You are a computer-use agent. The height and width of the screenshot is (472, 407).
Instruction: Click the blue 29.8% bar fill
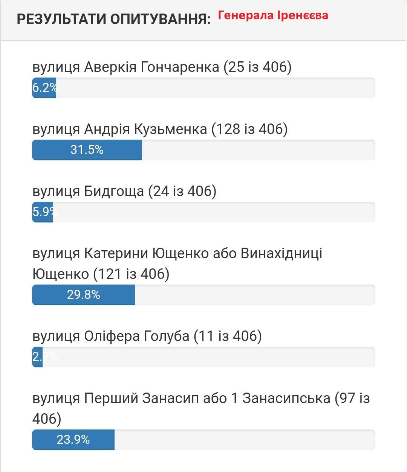click(83, 295)
